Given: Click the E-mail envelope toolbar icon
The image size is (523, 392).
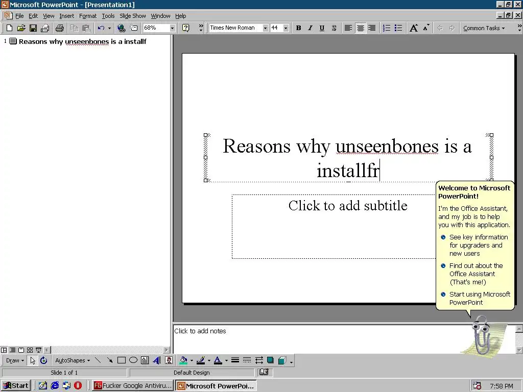Looking at the screenshot, I should pos(45,28).
